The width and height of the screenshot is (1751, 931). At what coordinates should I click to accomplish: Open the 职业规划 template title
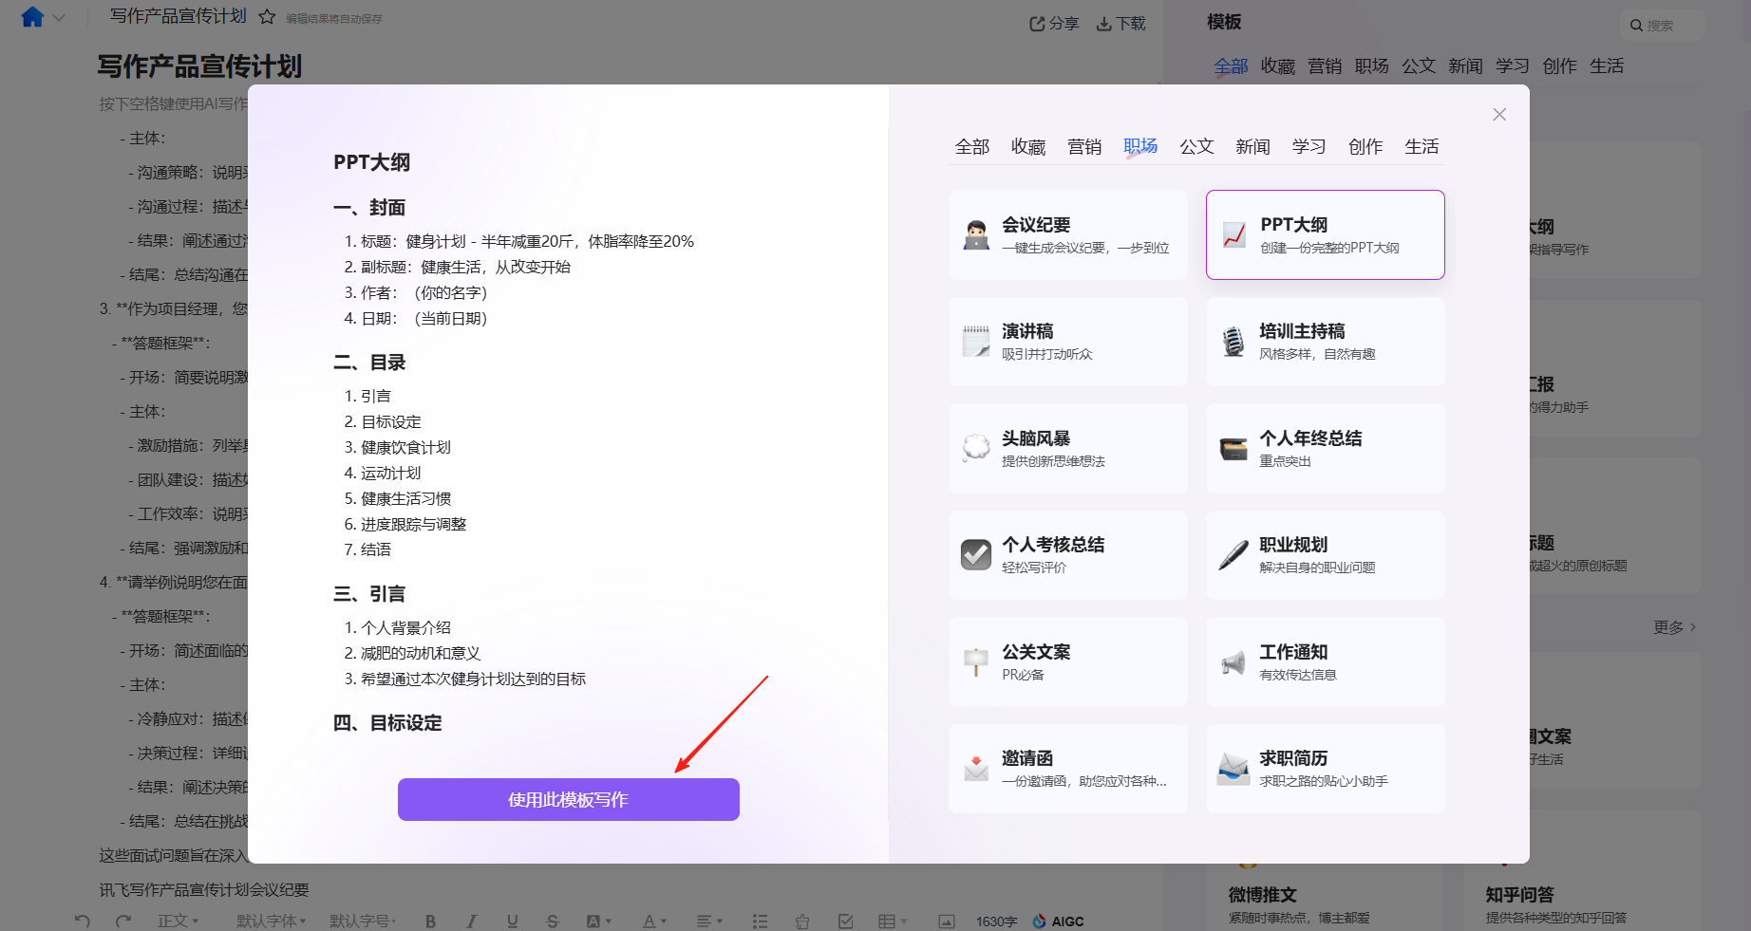pyautogui.click(x=1293, y=545)
